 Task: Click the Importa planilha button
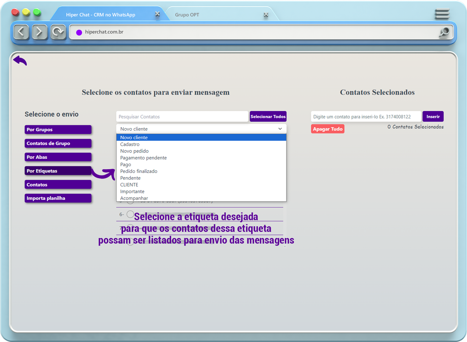click(58, 198)
